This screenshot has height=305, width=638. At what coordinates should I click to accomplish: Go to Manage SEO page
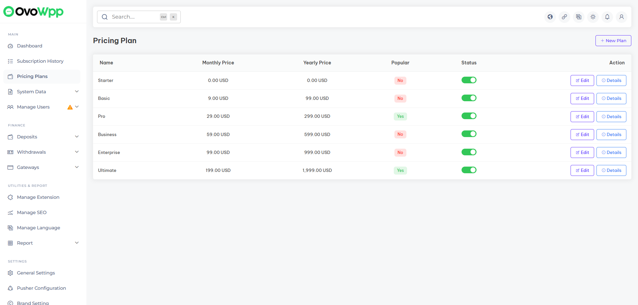[32, 212]
